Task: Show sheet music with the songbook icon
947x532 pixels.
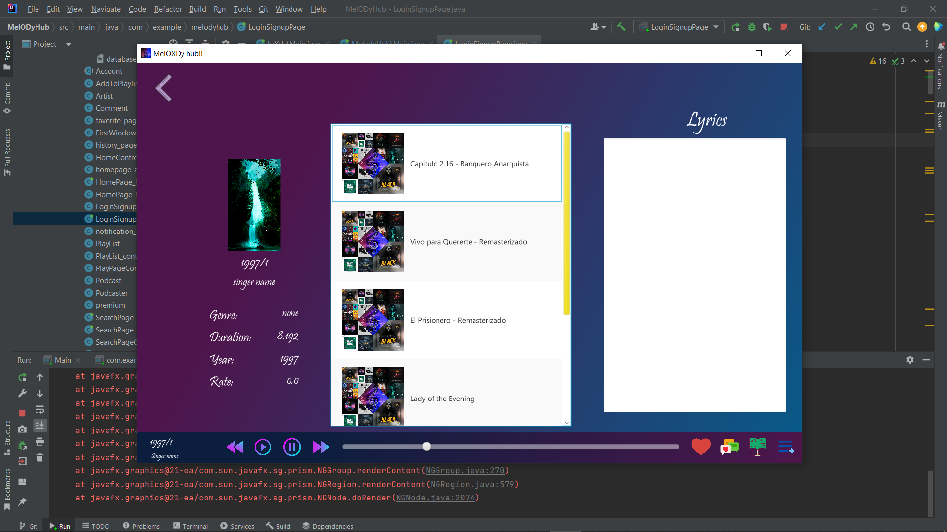Action: coord(758,446)
